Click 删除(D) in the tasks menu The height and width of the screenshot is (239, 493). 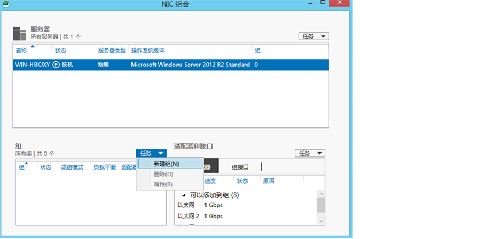pos(163,174)
